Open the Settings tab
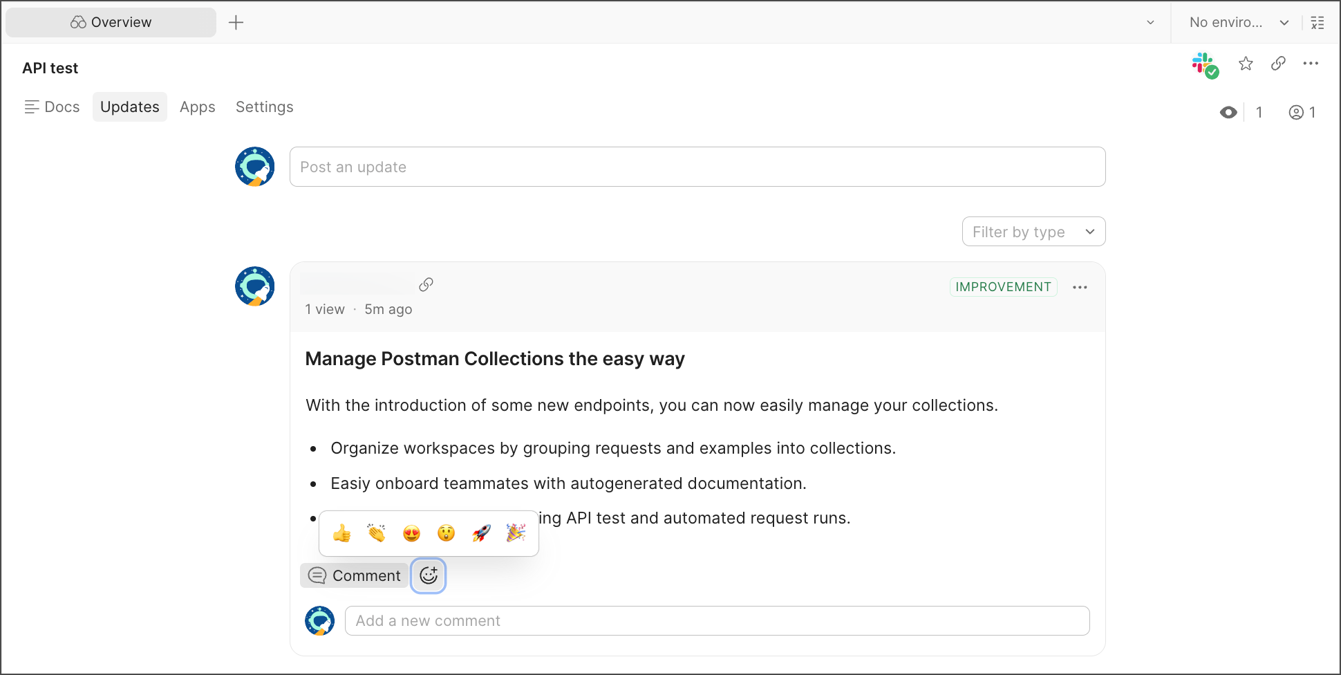This screenshot has width=1341, height=675. coord(265,107)
